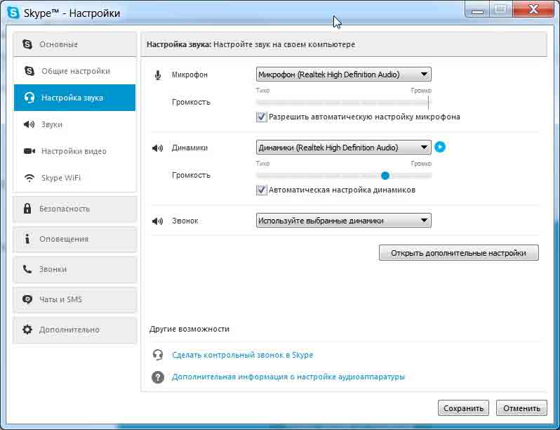Viewport: 560px width, 430px height.
Task: Click Открыть дополнительные настройки button
Action: click(458, 253)
